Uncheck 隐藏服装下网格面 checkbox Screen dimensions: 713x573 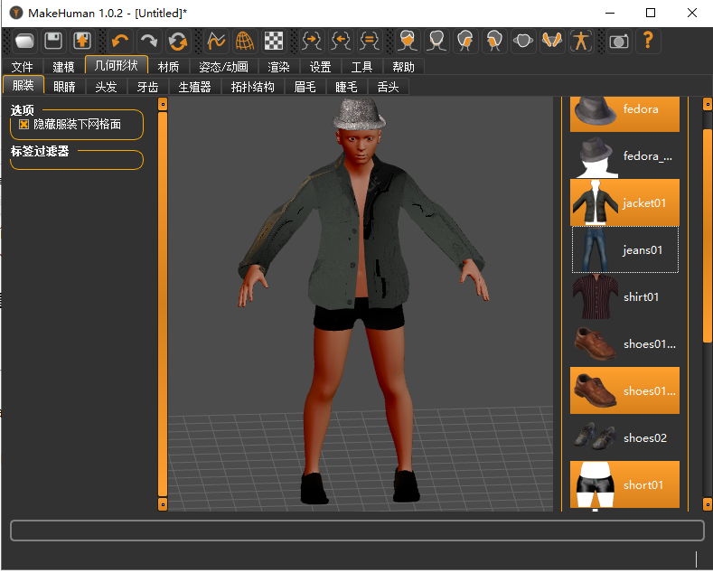click(x=24, y=125)
